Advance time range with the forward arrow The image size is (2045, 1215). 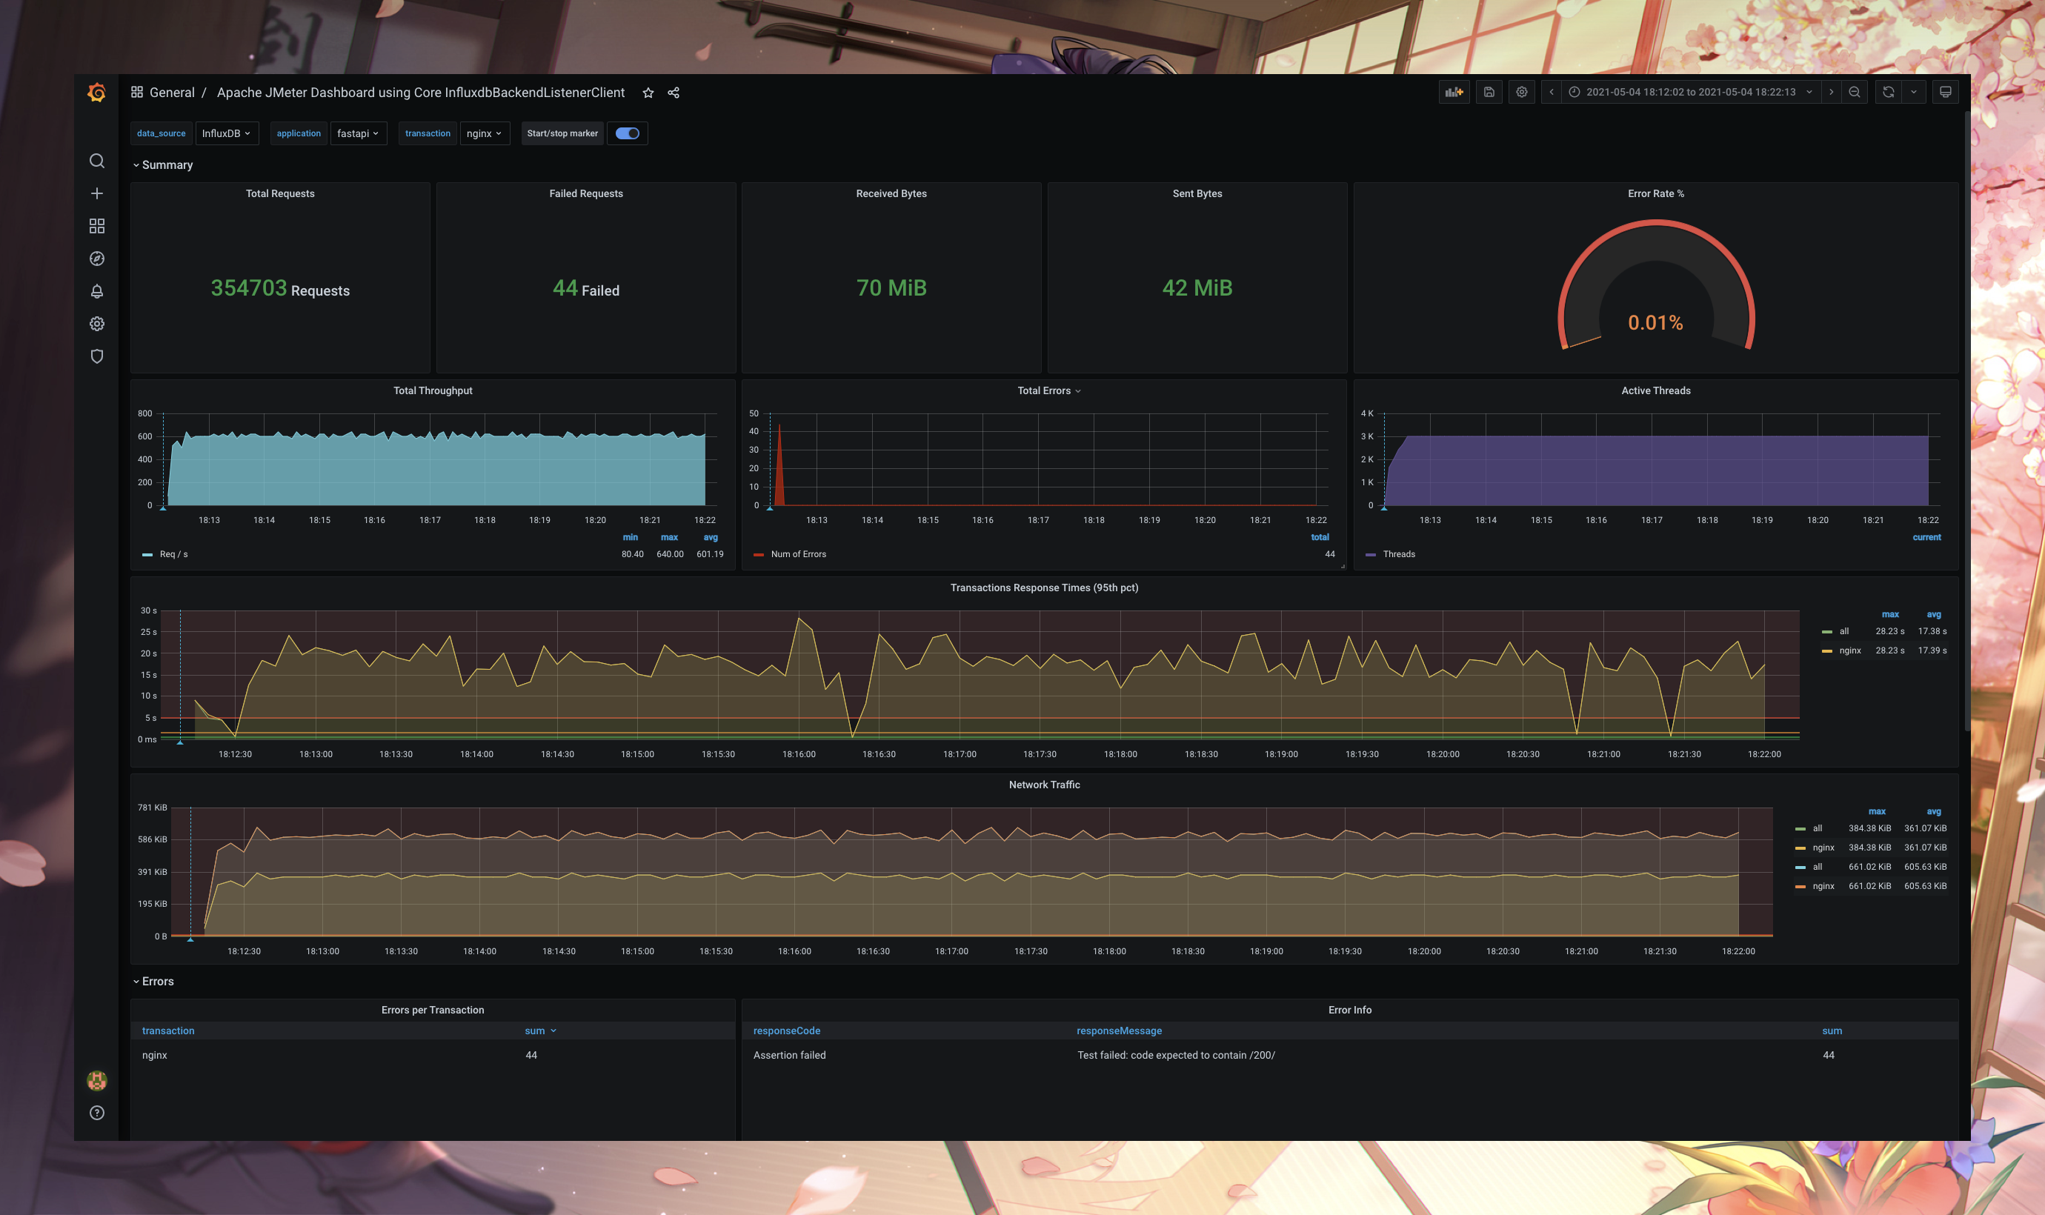click(x=1832, y=92)
